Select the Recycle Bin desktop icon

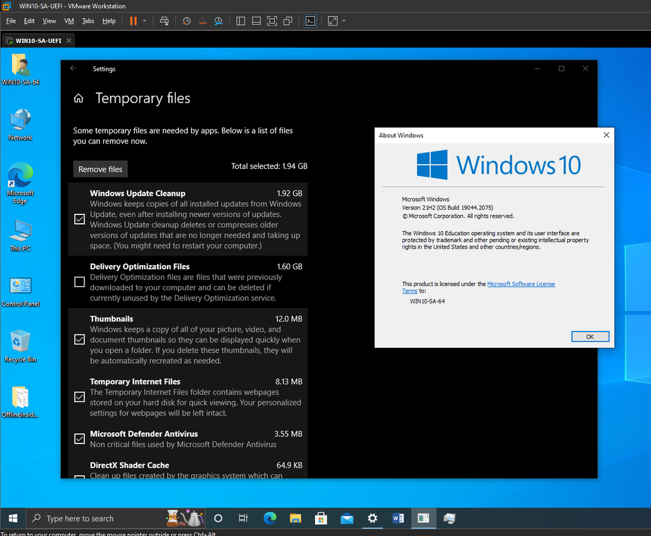tap(20, 346)
